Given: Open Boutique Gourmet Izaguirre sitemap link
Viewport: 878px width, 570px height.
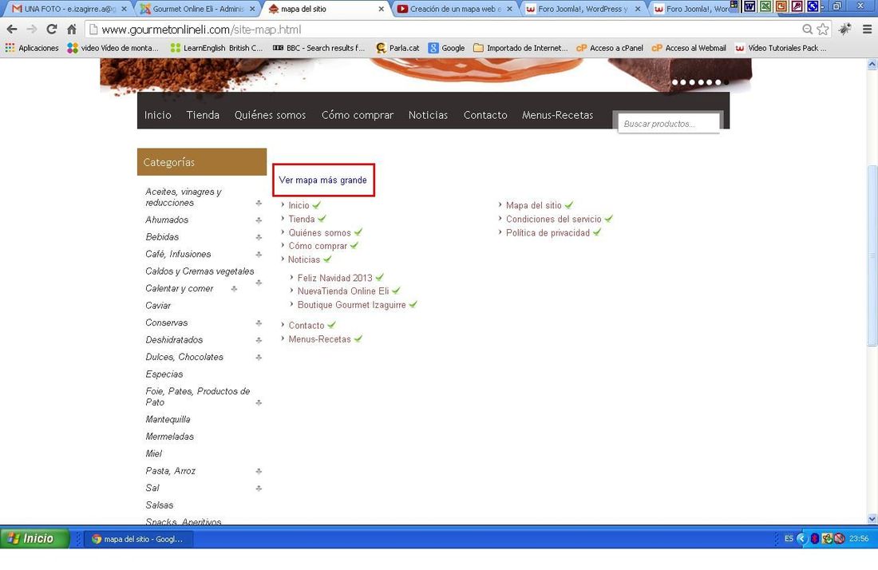Looking at the screenshot, I should pos(352,305).
